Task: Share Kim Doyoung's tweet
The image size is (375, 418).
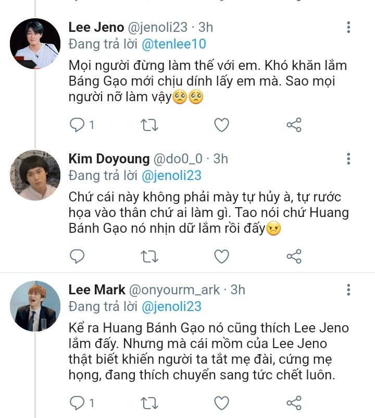Action: coord(294,256)
